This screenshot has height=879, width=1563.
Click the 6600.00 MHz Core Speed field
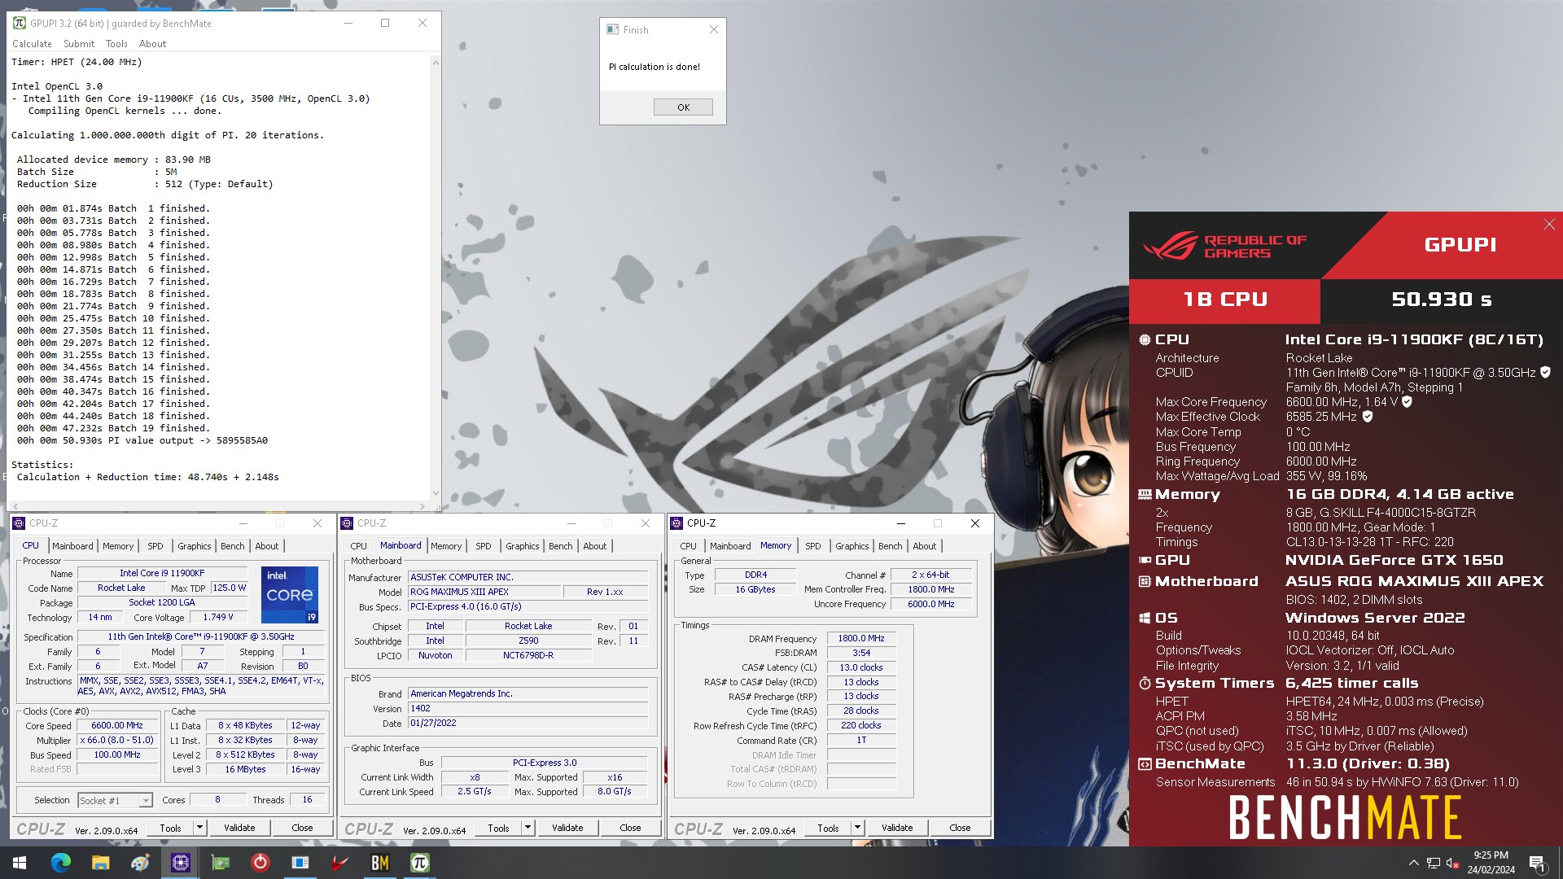[117, 725]
